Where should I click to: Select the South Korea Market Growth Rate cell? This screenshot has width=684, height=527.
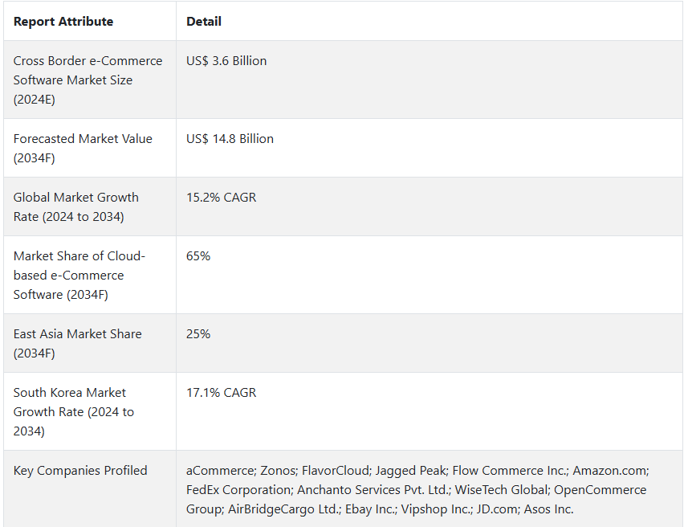(74, 412)
